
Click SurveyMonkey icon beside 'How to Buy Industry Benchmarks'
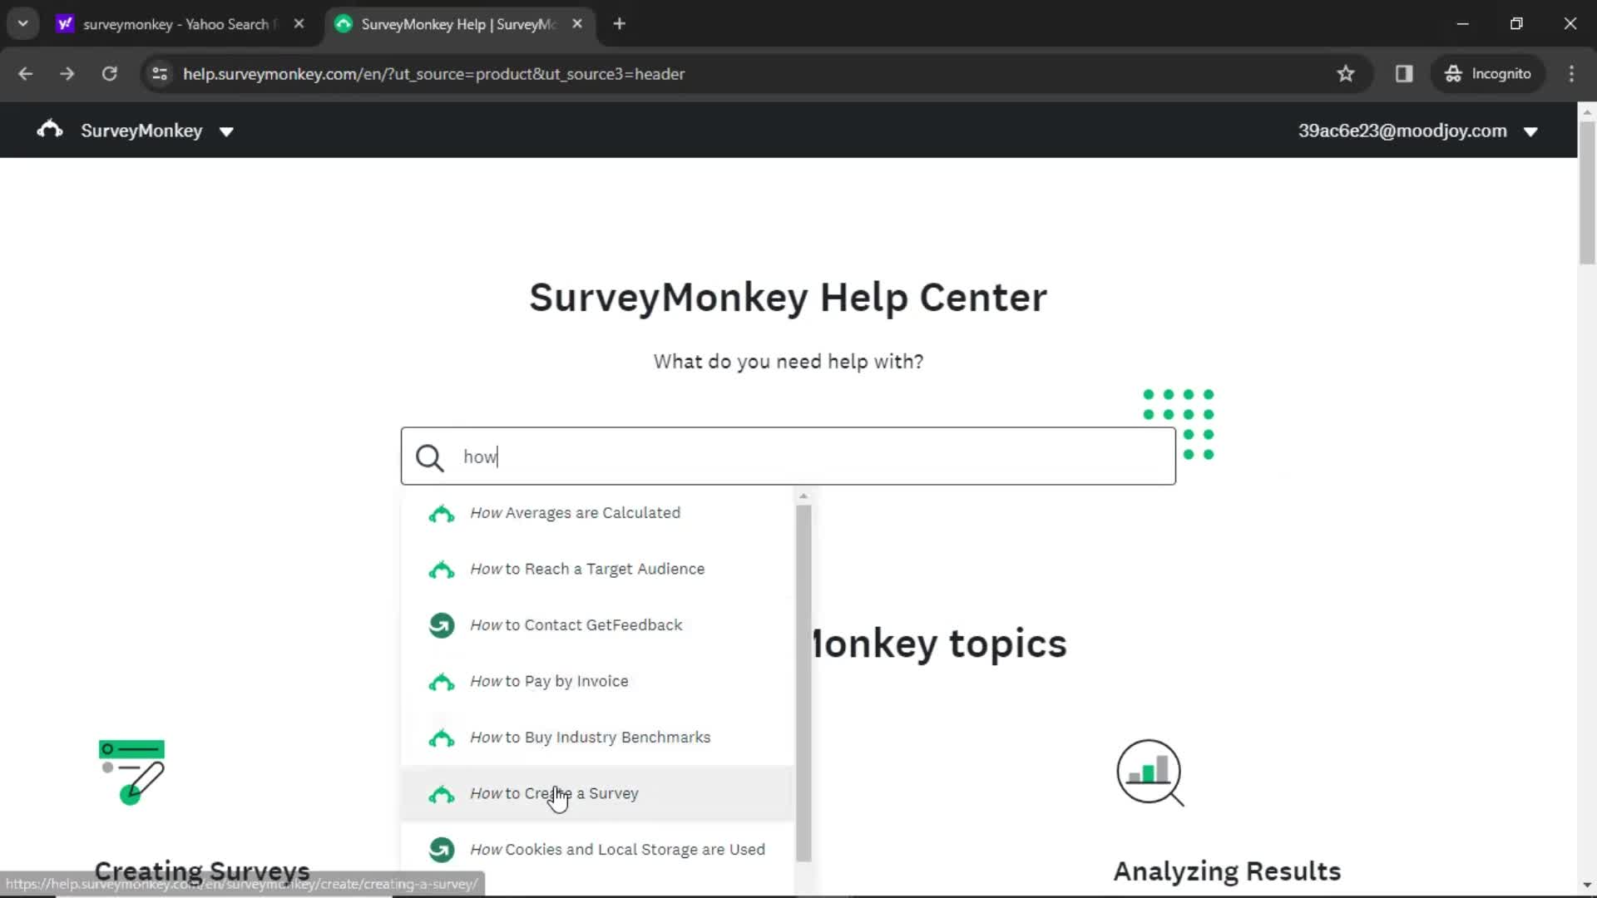[442, 738]
